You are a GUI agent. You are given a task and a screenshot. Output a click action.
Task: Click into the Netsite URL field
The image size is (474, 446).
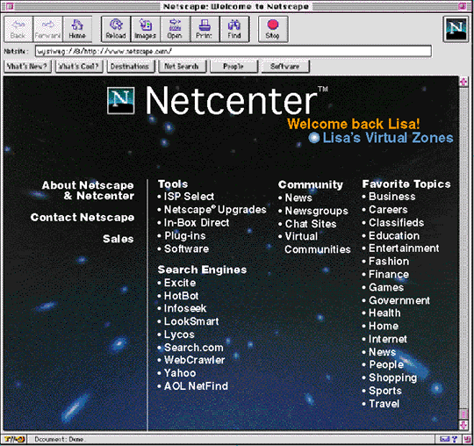233,51
